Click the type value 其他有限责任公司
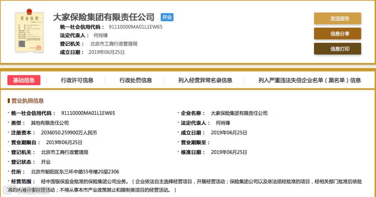Image resolution: width=376 pixels, height=197 pixels. (x=50, y=123)
